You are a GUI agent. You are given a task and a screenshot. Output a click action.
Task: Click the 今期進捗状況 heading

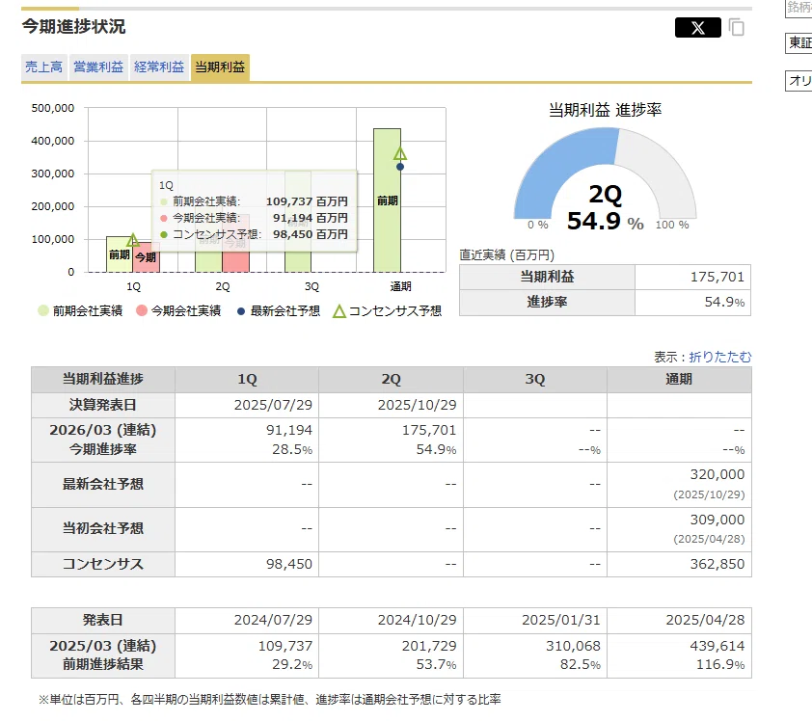[73, 26]
